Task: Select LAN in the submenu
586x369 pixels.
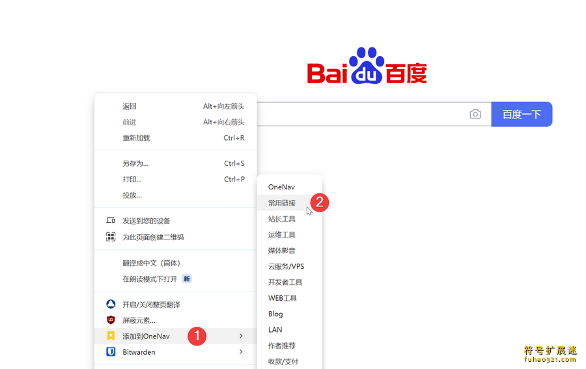Action: 289,330
